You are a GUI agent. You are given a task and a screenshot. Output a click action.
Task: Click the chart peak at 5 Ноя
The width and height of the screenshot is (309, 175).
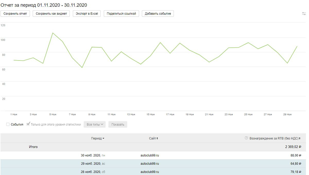click(x=53, y=33)
